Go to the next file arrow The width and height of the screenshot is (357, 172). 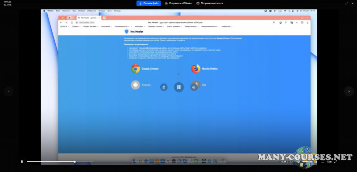pos(349,91)
